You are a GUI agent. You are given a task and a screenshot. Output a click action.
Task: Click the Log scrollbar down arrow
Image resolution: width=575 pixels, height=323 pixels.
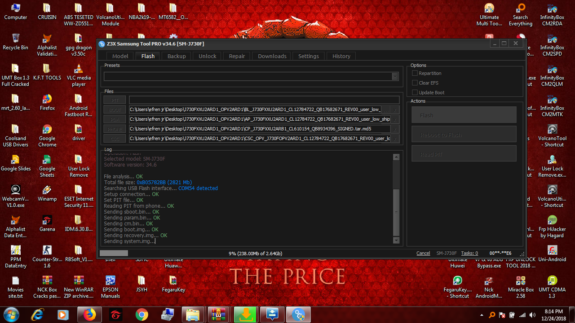pos(396,240)
